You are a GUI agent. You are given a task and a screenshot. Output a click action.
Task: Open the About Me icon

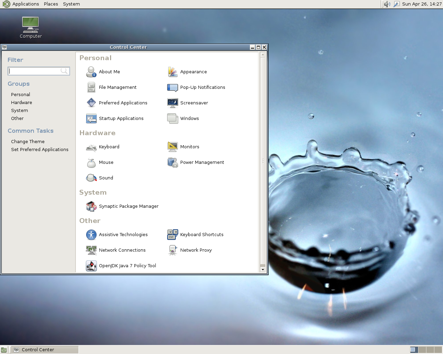pyautogui.click(x=91, y=72)
